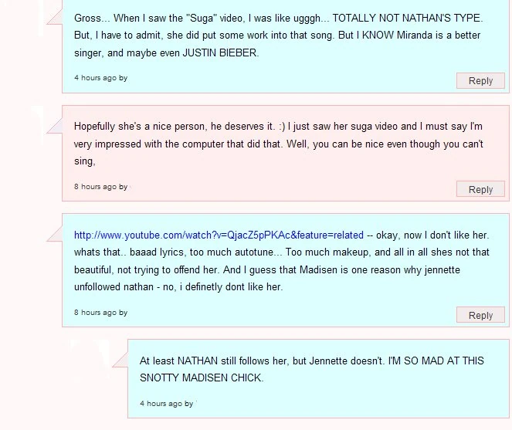Click the pink comment box background
The height and width of the screenshot is (430, 512).
[309, 178]
